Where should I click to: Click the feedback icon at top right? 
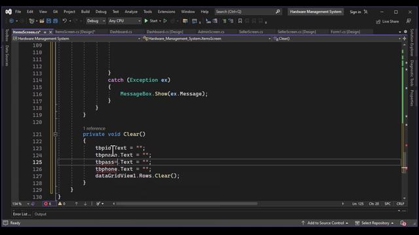(409, 21)
